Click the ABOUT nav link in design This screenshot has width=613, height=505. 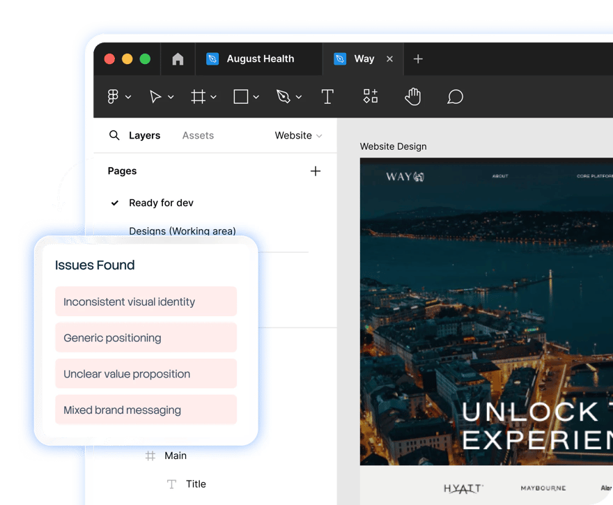[x=500, y=176]
